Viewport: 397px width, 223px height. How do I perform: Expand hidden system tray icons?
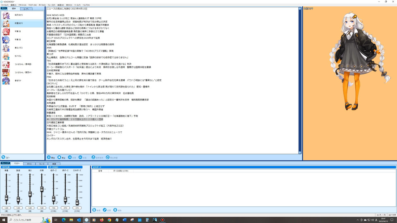(x=358, y=220)
